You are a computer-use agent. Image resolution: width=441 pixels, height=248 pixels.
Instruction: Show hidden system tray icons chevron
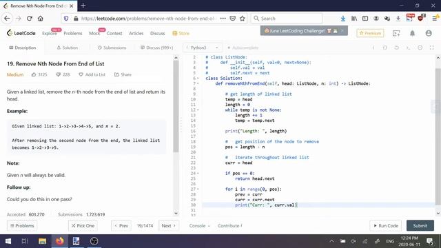click(331, 241)
